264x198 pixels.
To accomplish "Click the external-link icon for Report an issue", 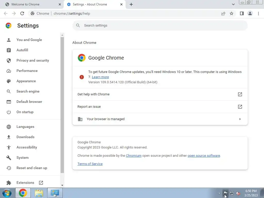I will [240, 107].
